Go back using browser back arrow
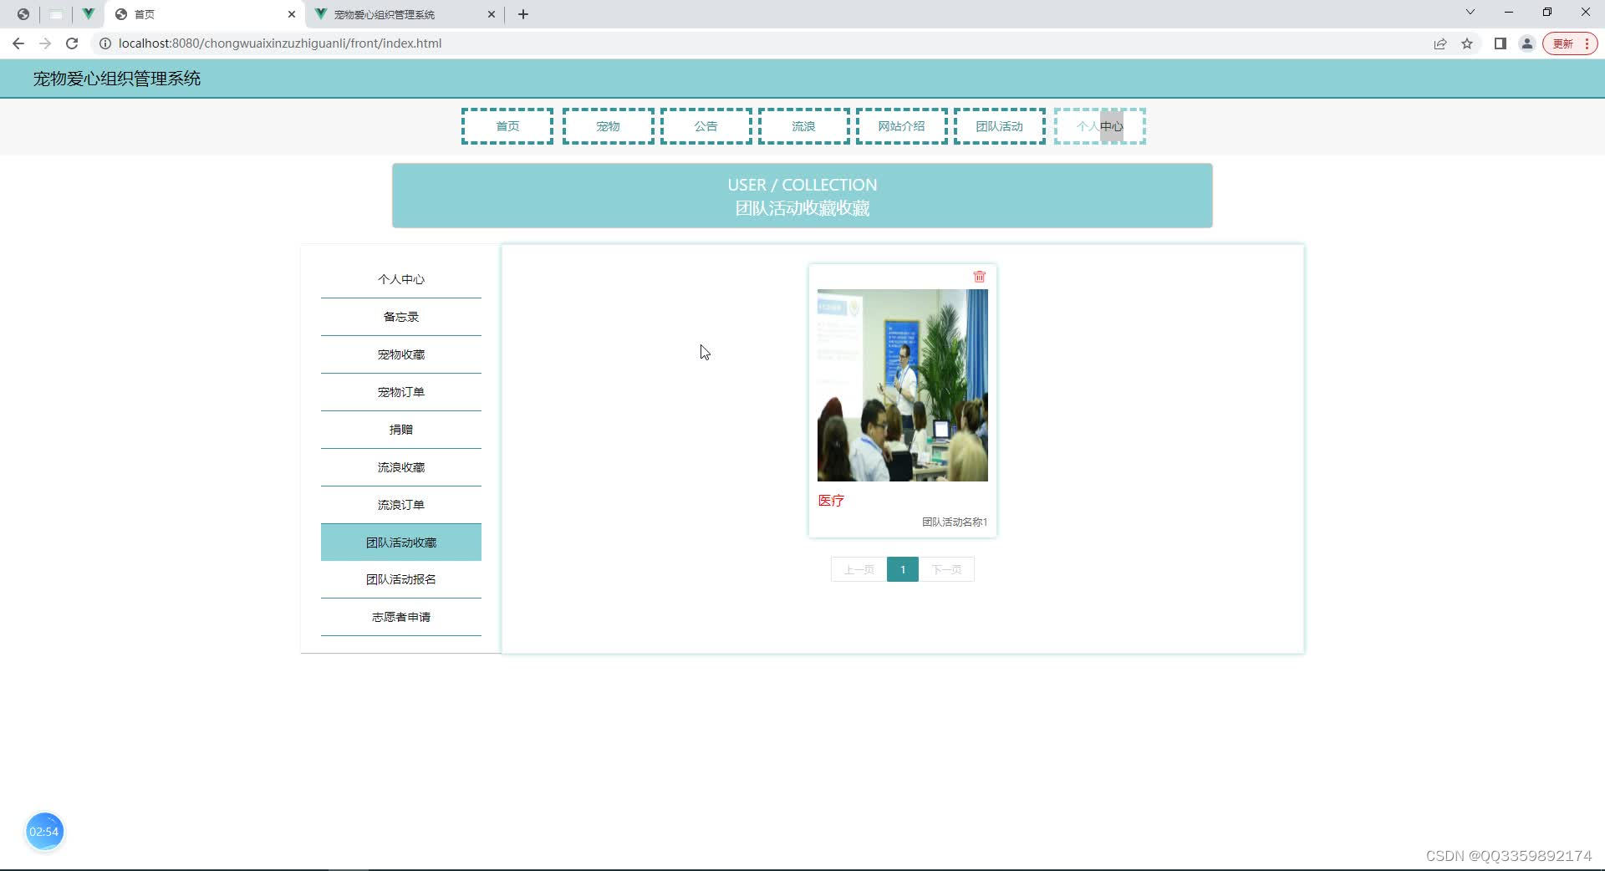 (x=18, y=43)
